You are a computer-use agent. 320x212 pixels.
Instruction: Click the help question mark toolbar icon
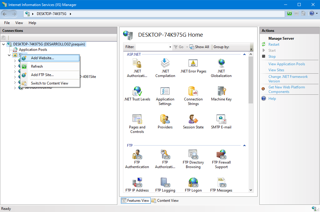tap(312, 14)
